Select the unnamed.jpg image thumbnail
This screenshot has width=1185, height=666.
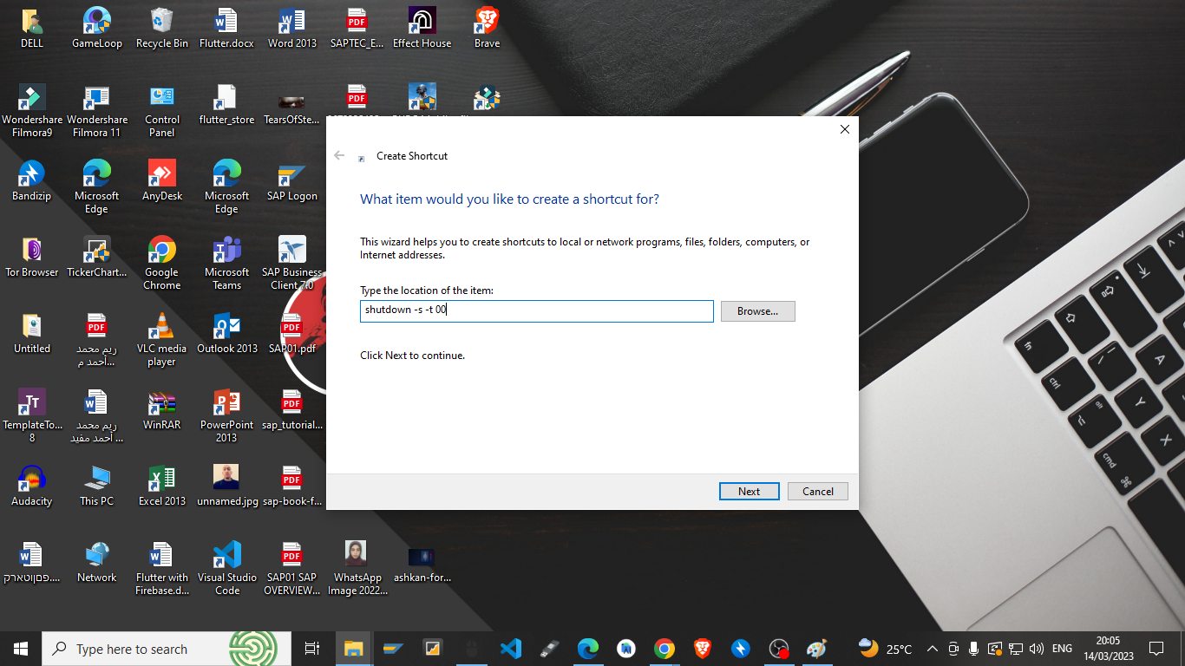pyautogui.click(x=226, y=486)
